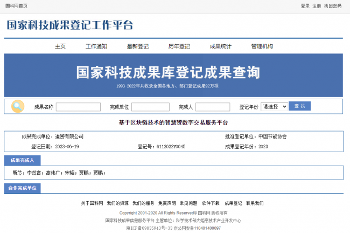Click contributor name 李蕊言

click(x=34, y=173)
